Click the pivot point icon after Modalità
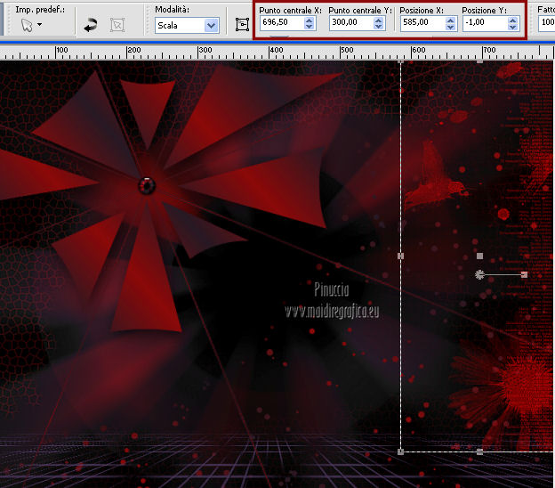Screen dimensions: 555x488 (243, 24)
